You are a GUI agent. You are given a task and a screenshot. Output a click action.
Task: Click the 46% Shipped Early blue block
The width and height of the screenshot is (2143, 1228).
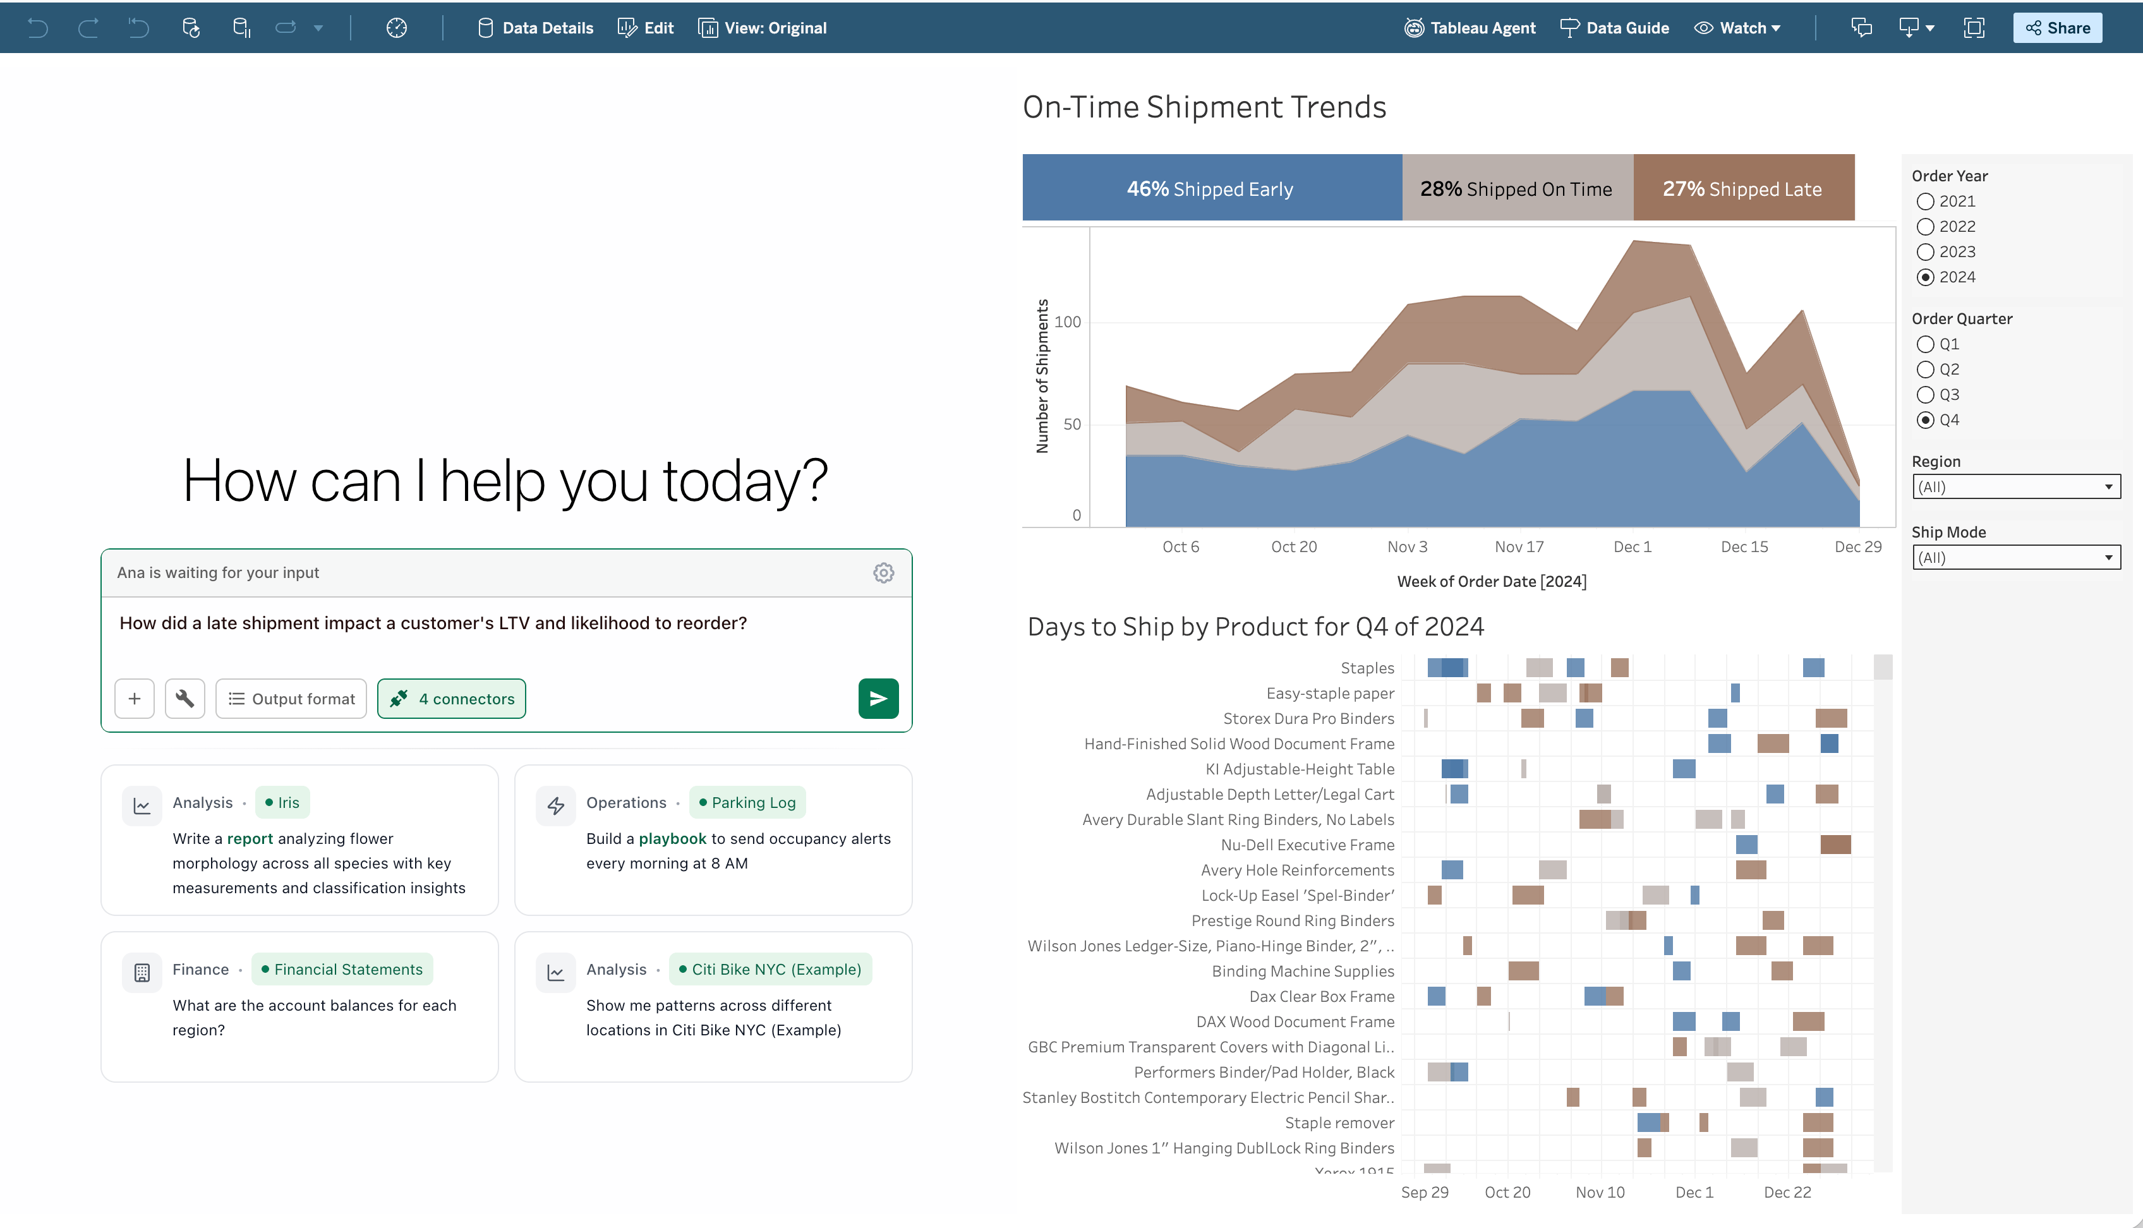[x=1212, y=187]
